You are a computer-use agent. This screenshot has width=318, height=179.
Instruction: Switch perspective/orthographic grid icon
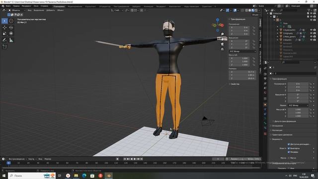[x=223, y=49]
